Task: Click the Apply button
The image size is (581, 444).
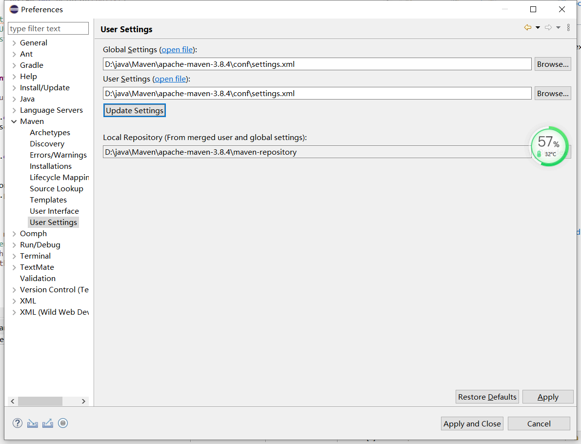Action: point(548,397)
